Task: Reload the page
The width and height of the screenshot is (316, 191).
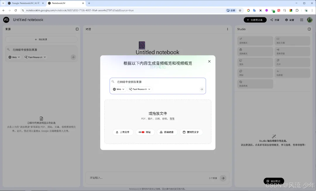Action: click(16, 11)
